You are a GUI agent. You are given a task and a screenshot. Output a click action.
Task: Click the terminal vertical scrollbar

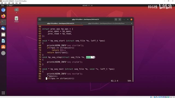(133, 54)
